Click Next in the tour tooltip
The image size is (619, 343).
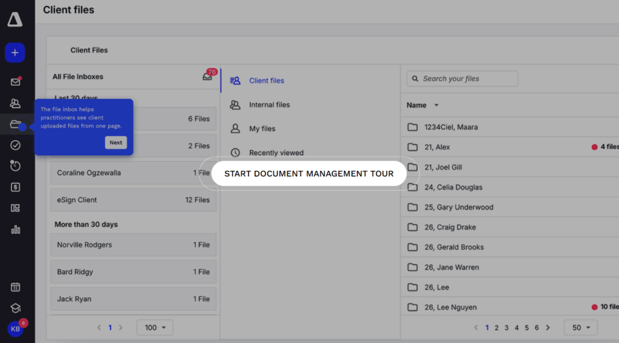click(115, 143)
